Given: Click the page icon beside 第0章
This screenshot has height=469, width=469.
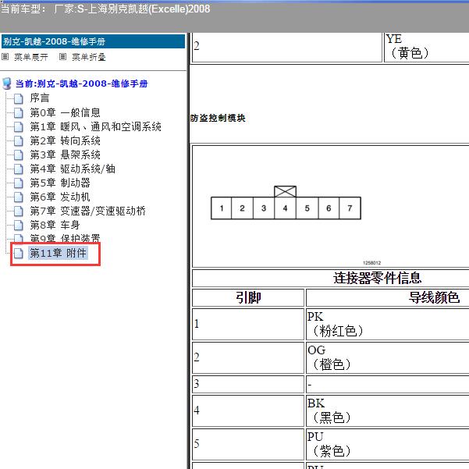Looking at the screenshot, I should (19, 113).
